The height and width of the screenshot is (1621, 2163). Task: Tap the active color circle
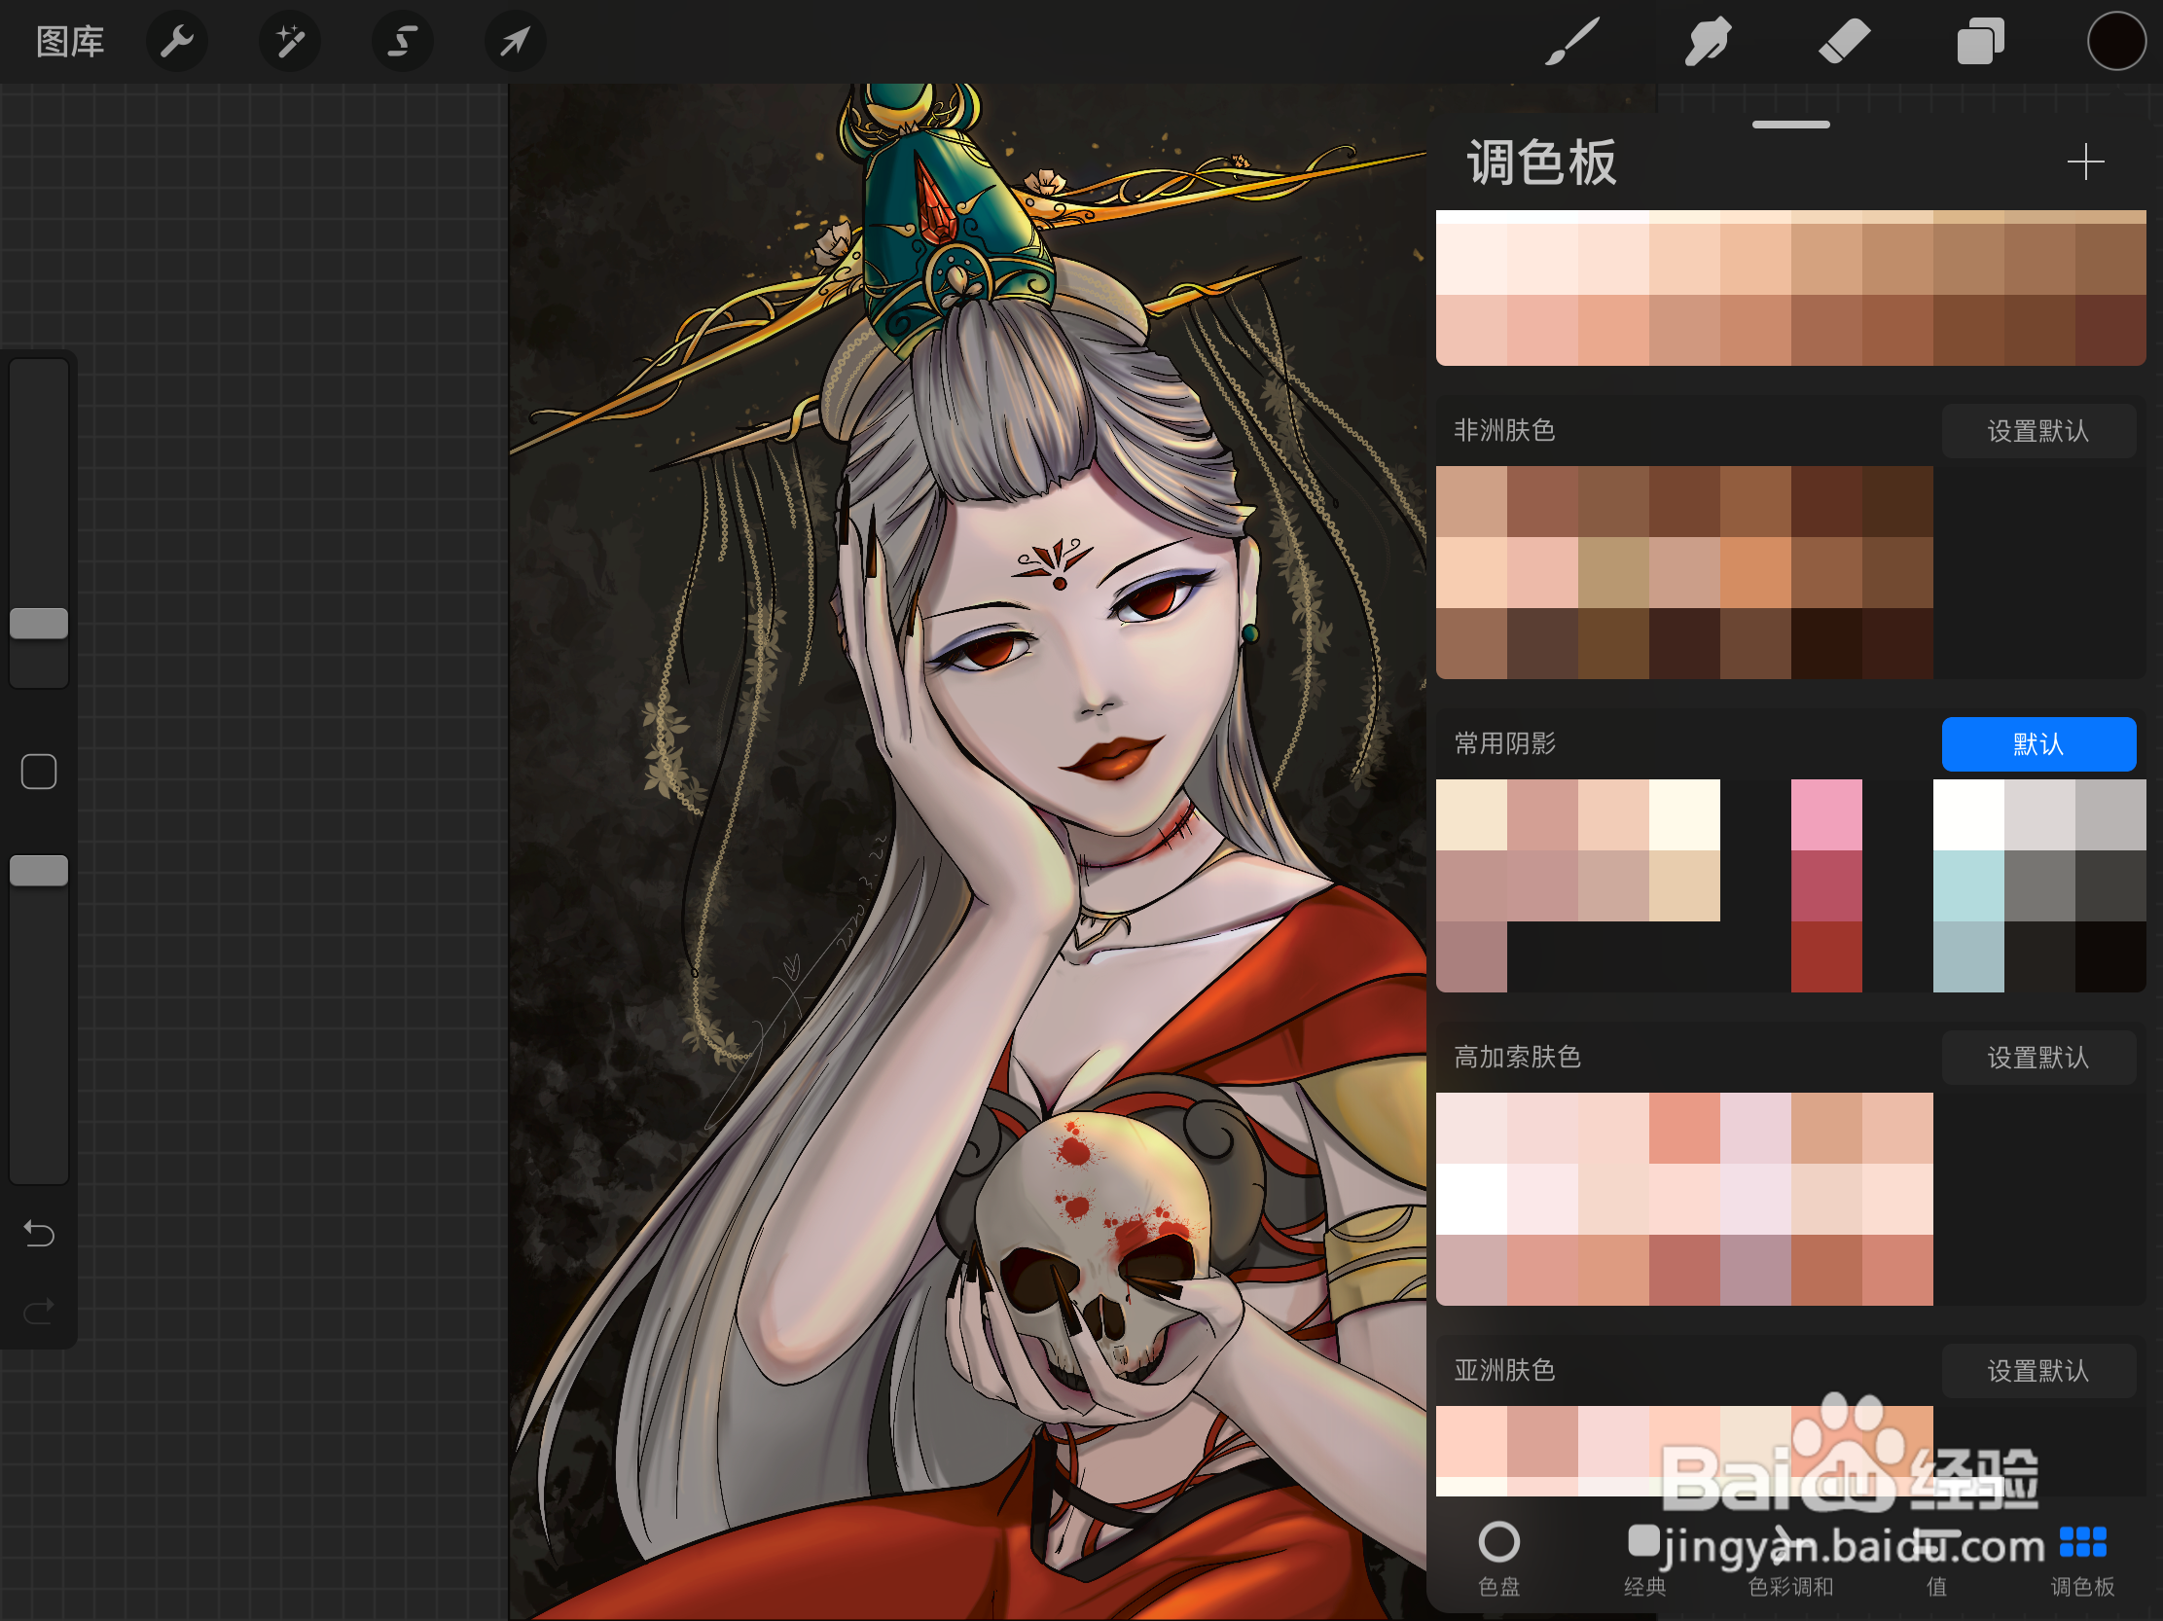pyautogui.click(x=2116, y=42)
